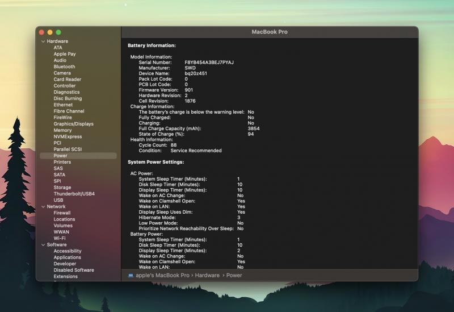Click the Manufacturer value SWD

(190, 68)
